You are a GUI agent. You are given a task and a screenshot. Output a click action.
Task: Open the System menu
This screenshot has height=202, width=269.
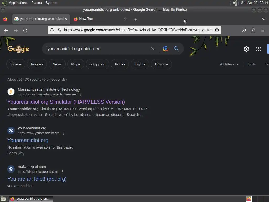pyautogui.click(x=51, y=3)
